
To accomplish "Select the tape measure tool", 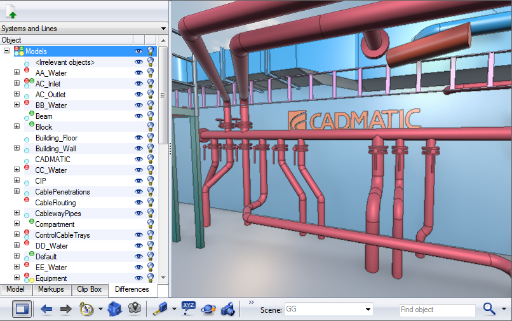I will [x=160, y=309].
